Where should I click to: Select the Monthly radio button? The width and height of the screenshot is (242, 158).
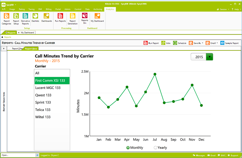128,148
